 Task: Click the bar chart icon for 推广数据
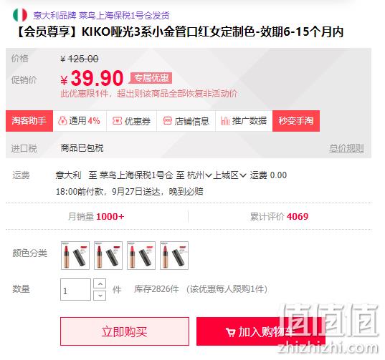click(x=225, y=121)
